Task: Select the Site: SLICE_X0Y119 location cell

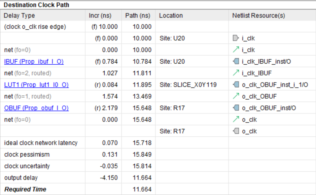Action: tap(188, 85)
